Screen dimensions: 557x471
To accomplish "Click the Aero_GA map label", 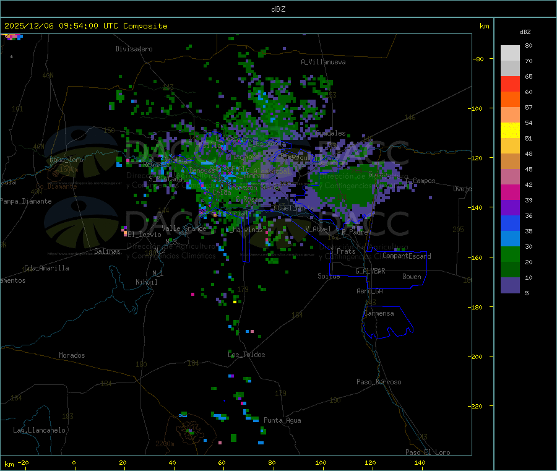I will (370, 291).
